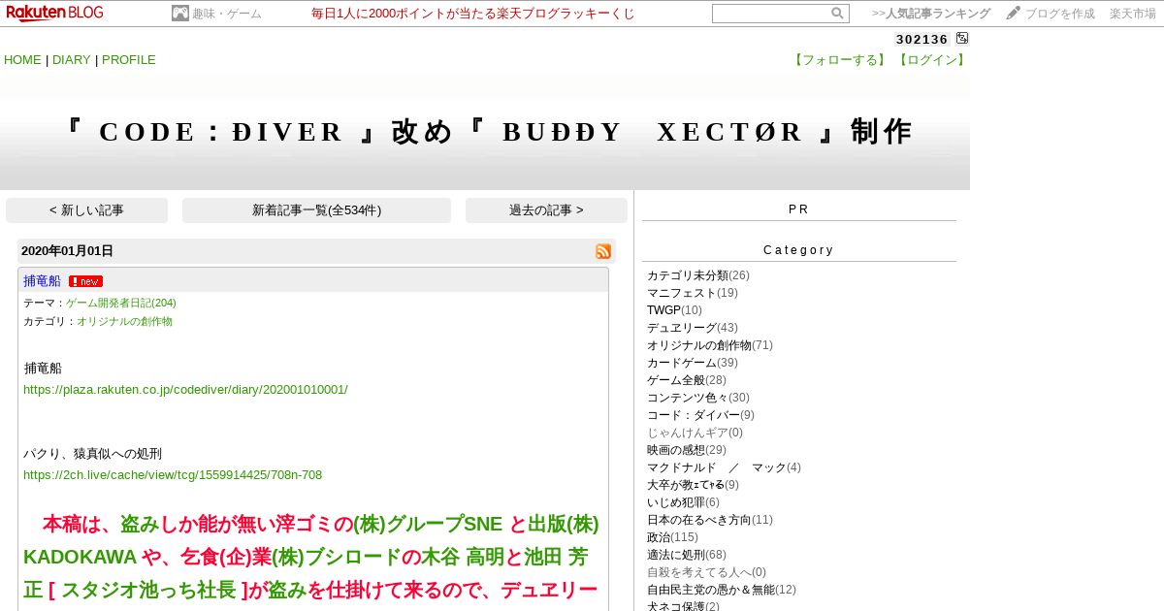The height and width of the screenshot is (611, 1164).
Task: Open the 捕竜船 article title link
Action: 42,281
